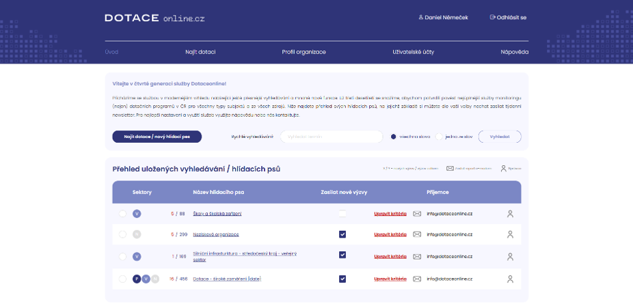Click the quick search text field
This screenshot has width=633, height=306.
point(331,137)
